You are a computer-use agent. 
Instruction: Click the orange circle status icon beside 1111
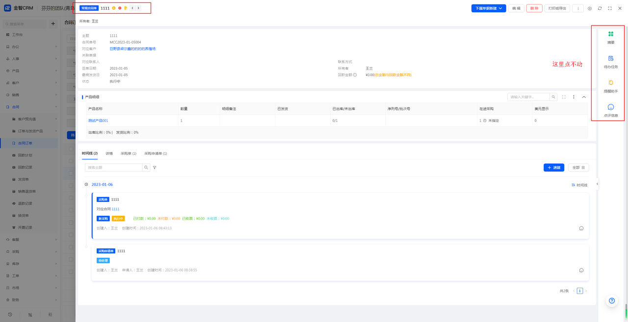coord(114,8)
